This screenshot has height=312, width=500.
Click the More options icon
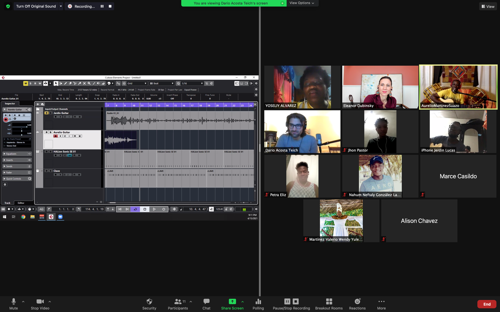pos(381,301)
